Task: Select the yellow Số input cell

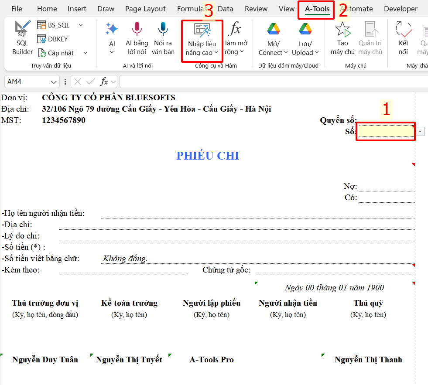Action: pyautogui.click(x=385, y=131)
